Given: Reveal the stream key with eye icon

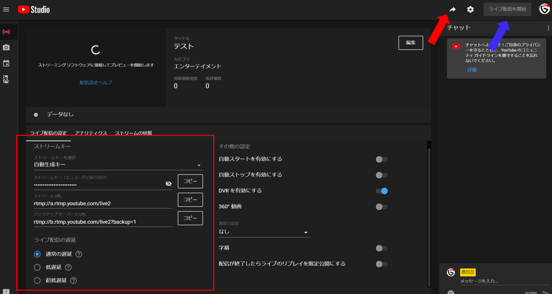Looking at the screenshot, I should [169, 184].
